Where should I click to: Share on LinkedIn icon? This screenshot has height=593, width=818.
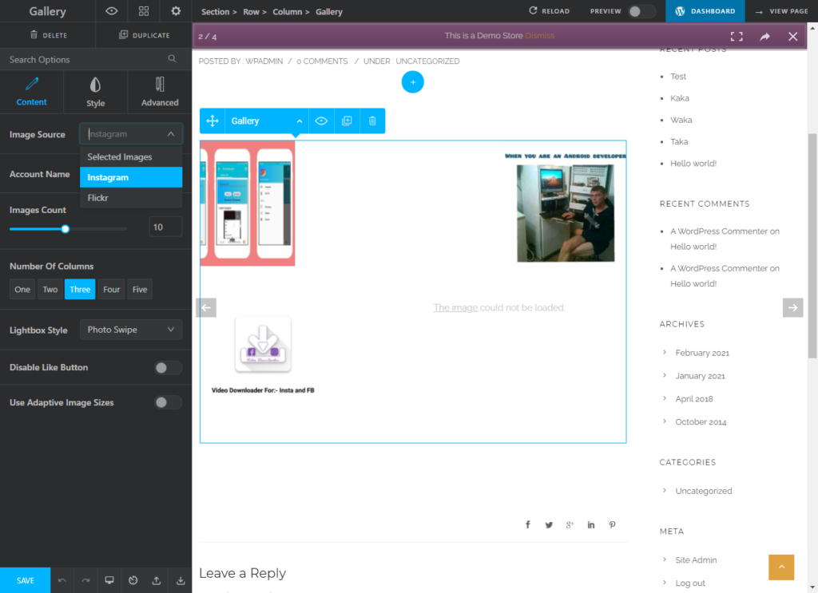(590, 524)
